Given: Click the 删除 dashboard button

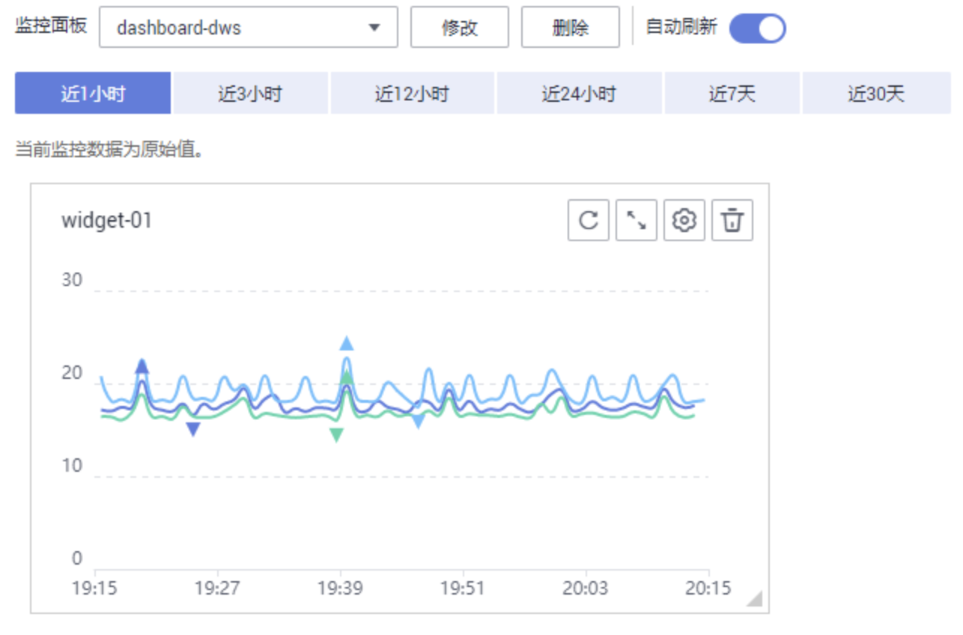Looking at the screenshot, I should pos(571,28).
